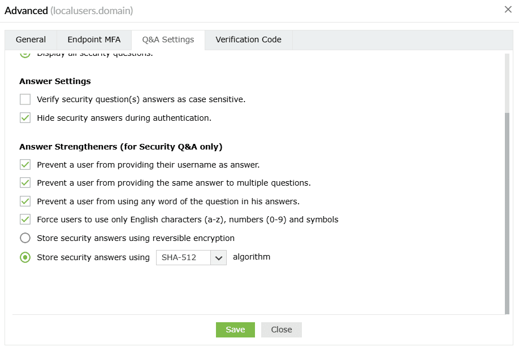Viewport: 519px width, 351px height.
Task: Save the Q&A Settings changes
Action: click(x=235, y=330)
